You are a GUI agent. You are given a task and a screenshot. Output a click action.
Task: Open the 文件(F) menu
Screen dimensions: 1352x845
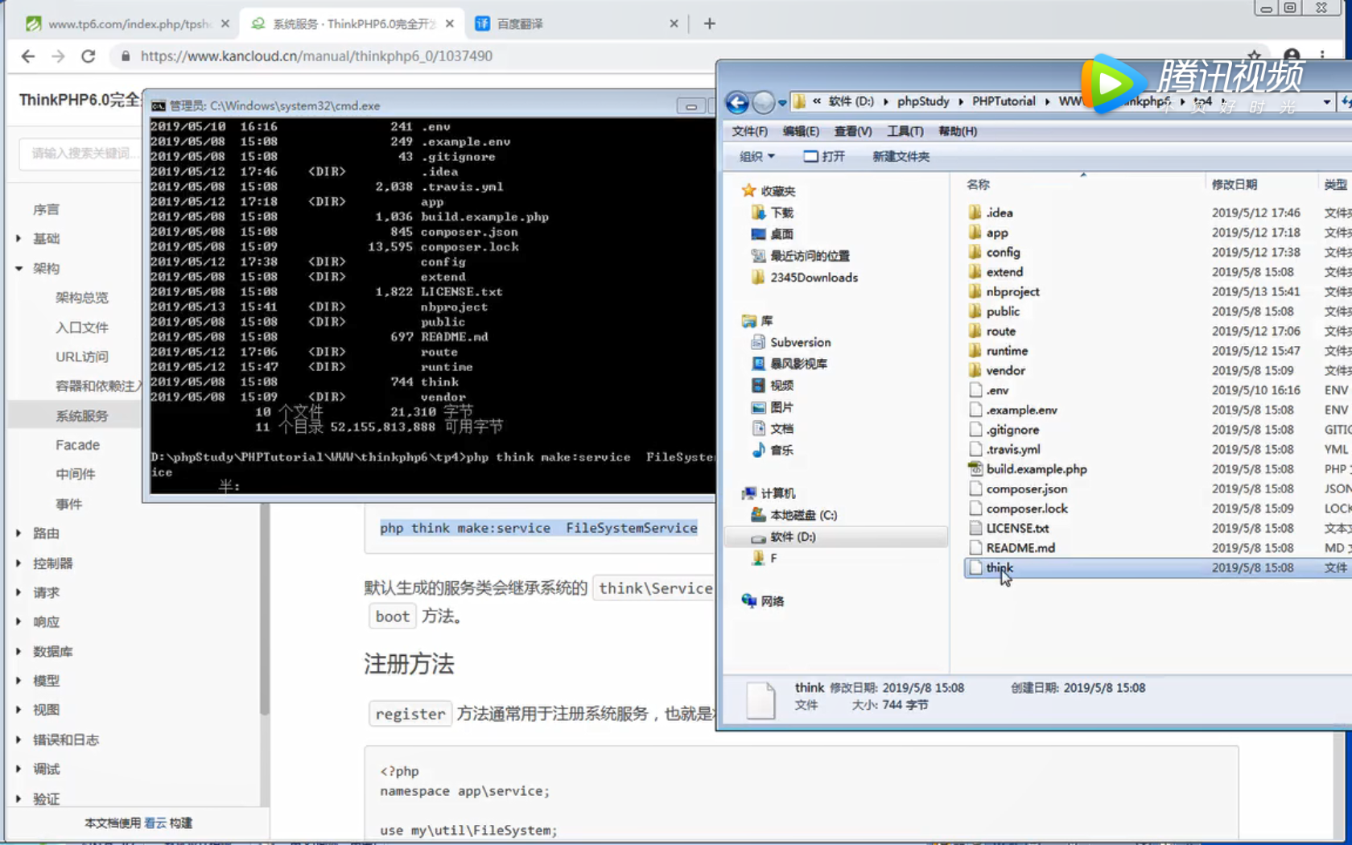749,131
